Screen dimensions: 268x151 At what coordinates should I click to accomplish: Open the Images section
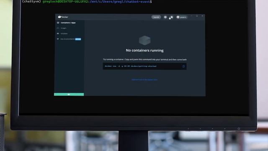[64, 28]
